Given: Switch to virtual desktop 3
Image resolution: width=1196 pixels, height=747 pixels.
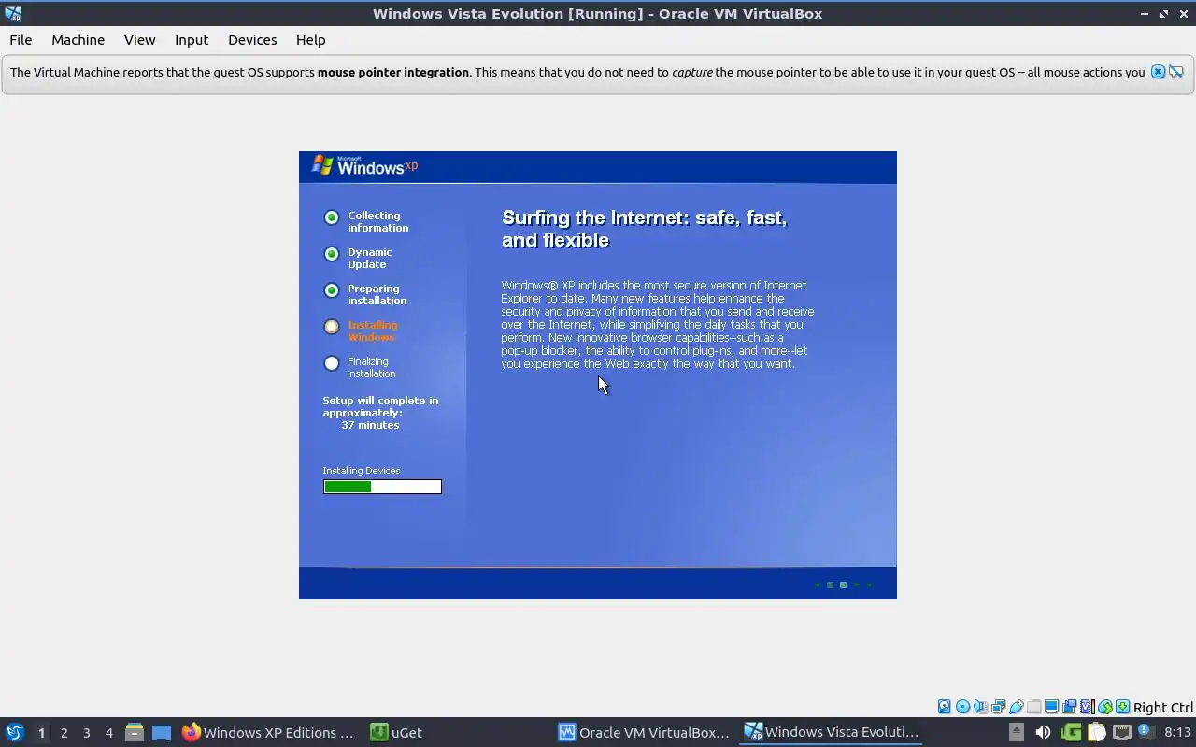Looking at the screenshot, I should point(86,733).
